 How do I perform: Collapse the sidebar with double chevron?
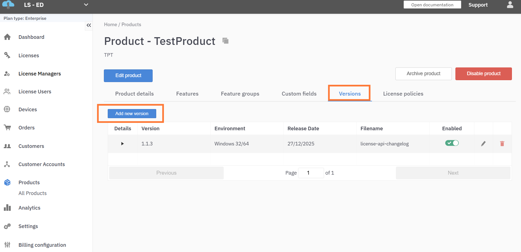tap(89, 25)
